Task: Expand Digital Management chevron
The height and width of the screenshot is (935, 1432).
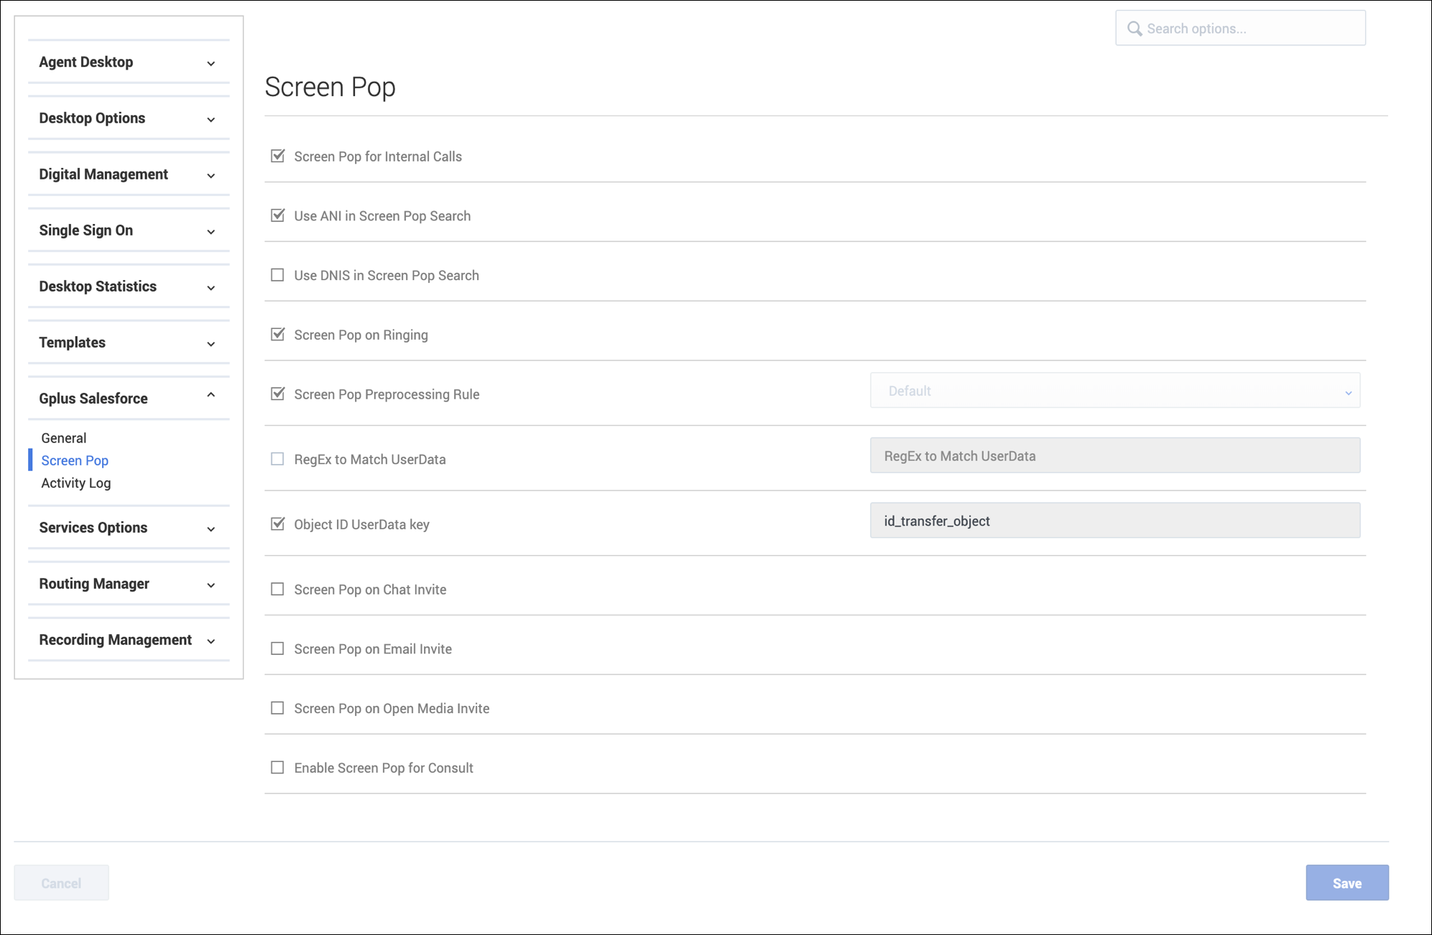Action: click(x=211, y=175)
